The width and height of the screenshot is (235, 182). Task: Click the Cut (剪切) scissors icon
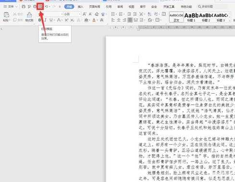pos(15,14)
